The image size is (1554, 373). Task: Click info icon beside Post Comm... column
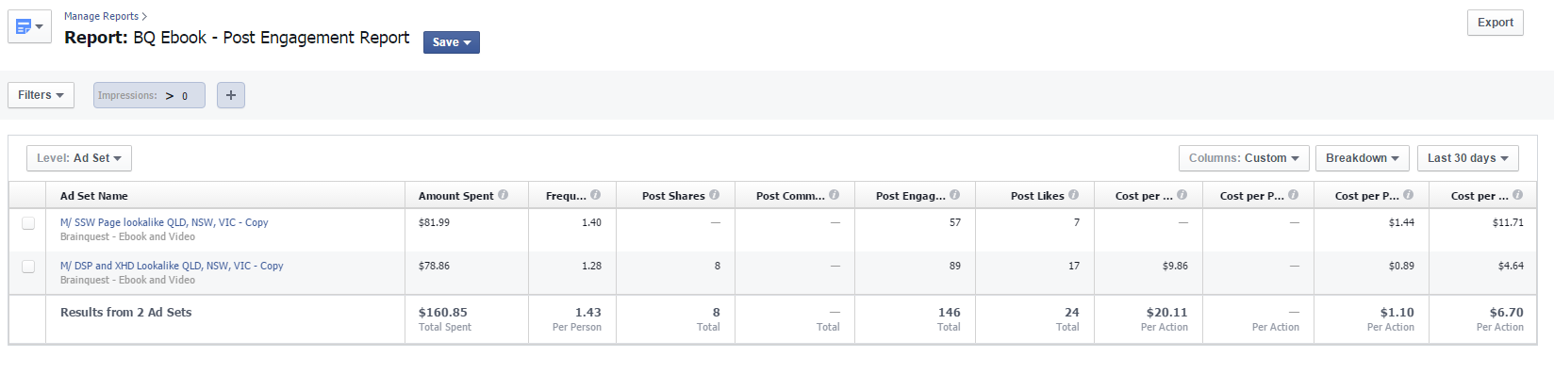tap(834, 195)
